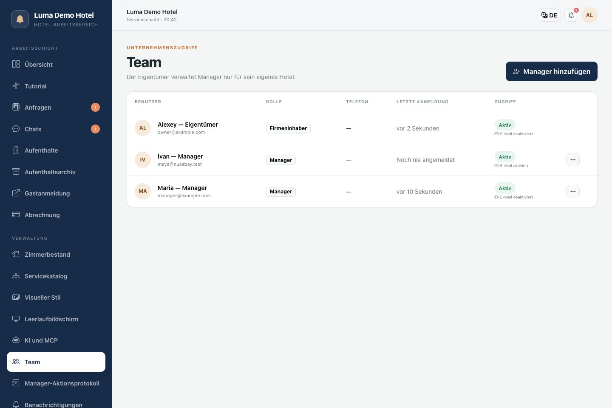Click the Aufenthalte door icon
This screenshot has height=408, width=612.
tap(16, 150)
